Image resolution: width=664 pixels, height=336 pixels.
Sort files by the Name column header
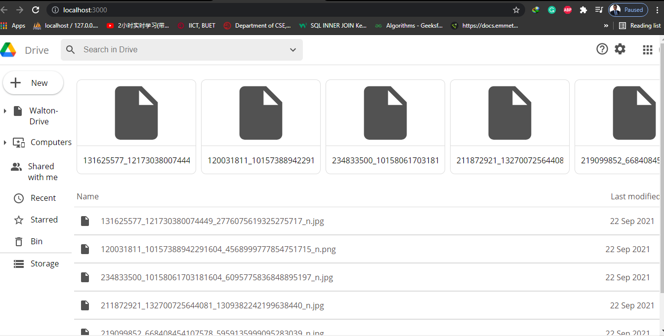click(87, 196)
